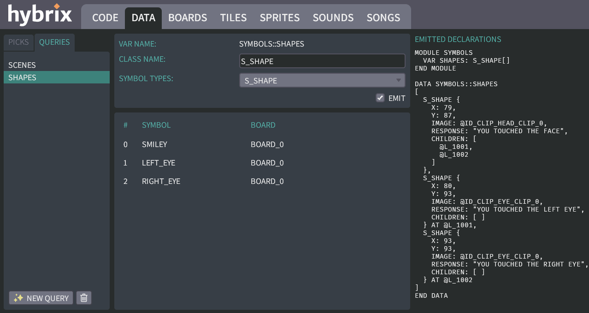Switch to the CODE tab
Viewport: 589px width, 313px height.
point(105,18)
